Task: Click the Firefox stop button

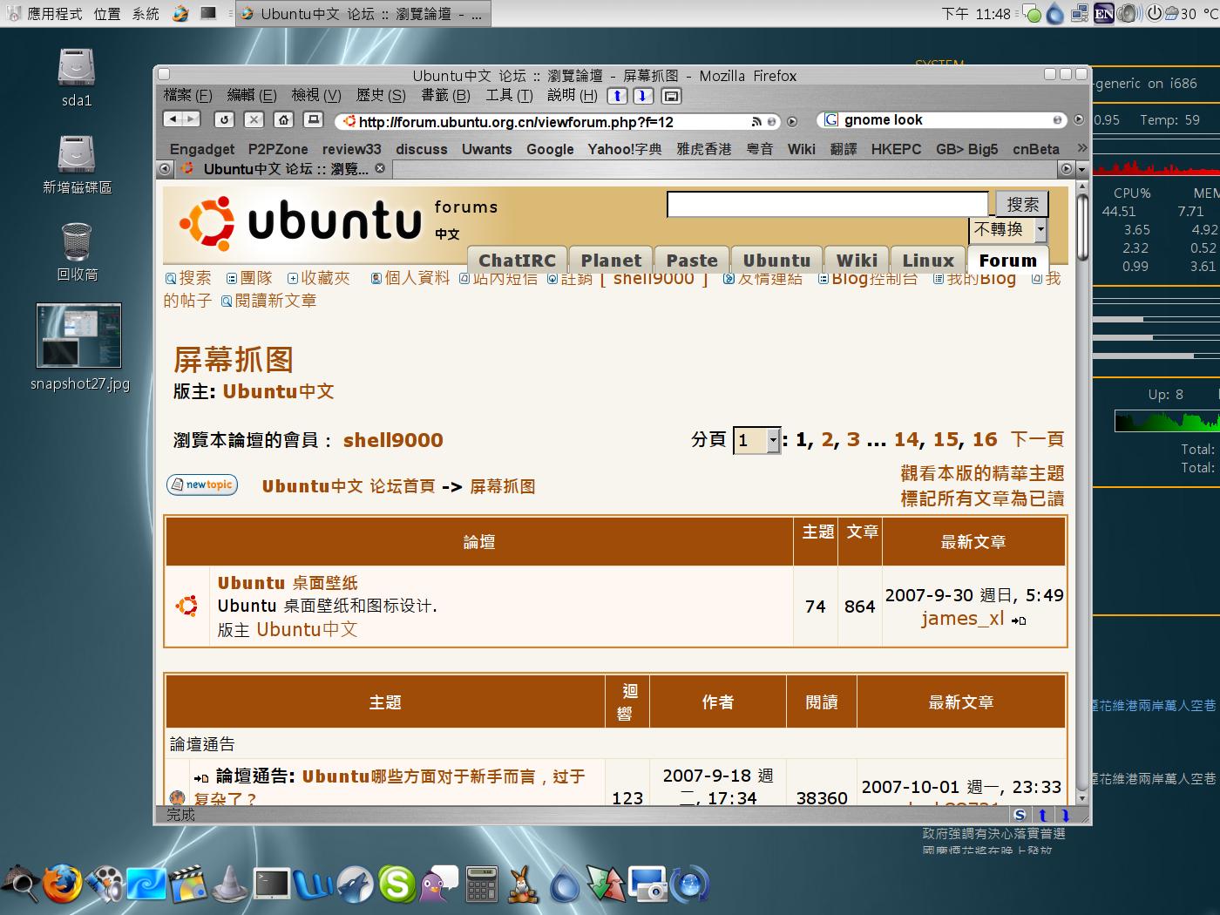Action: click(x=254, y=119)
